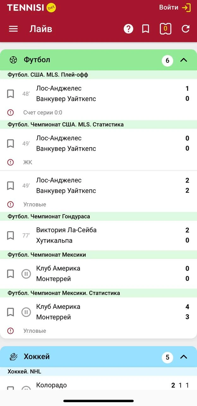The height and width of the screenshot is (406, 197).
Task: Bookmark the Клуб Америка vs Монтеррей match
Action: coord(10,273)
